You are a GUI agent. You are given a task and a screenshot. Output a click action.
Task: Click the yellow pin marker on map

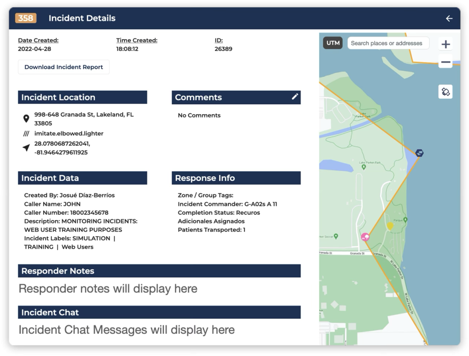(390, 226)
